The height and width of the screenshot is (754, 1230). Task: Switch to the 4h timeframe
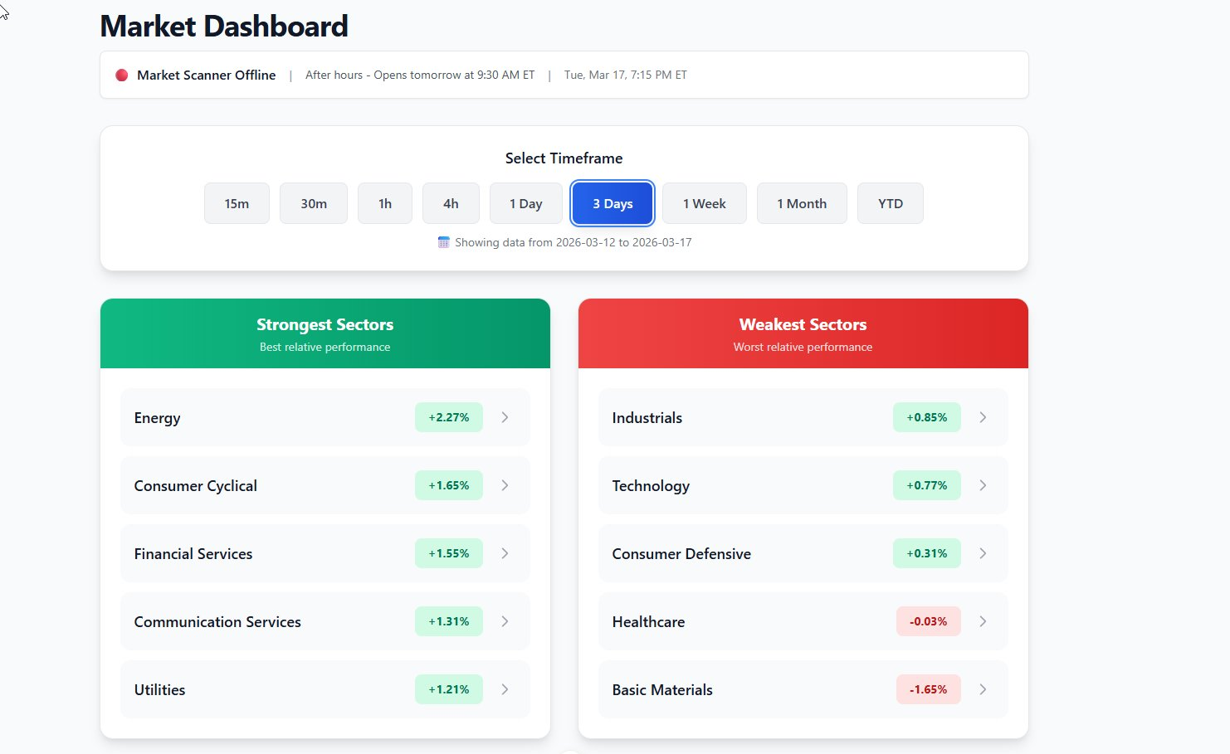pyautogui.click(x=451, y=203)
